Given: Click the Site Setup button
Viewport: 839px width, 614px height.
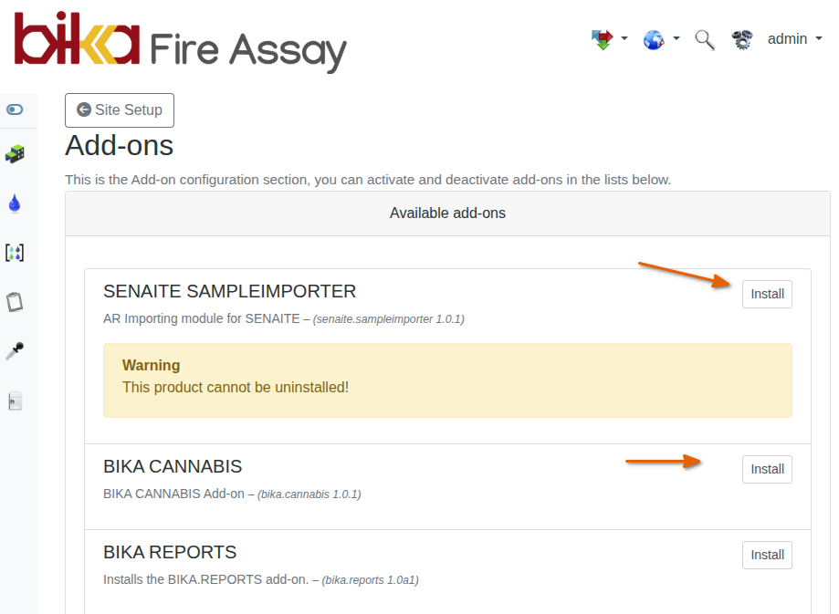Looking at the screenshot, I should tap(119, 109).
